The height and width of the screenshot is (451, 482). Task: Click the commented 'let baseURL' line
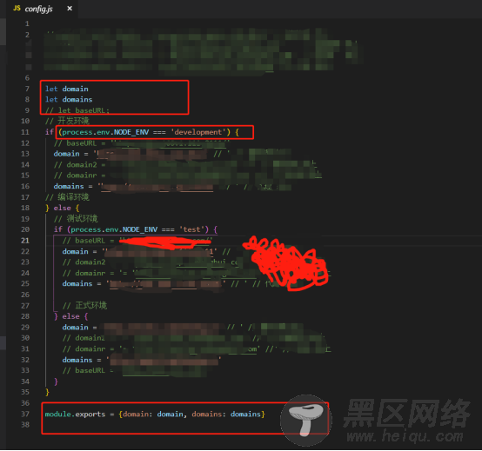click(77, 110)
